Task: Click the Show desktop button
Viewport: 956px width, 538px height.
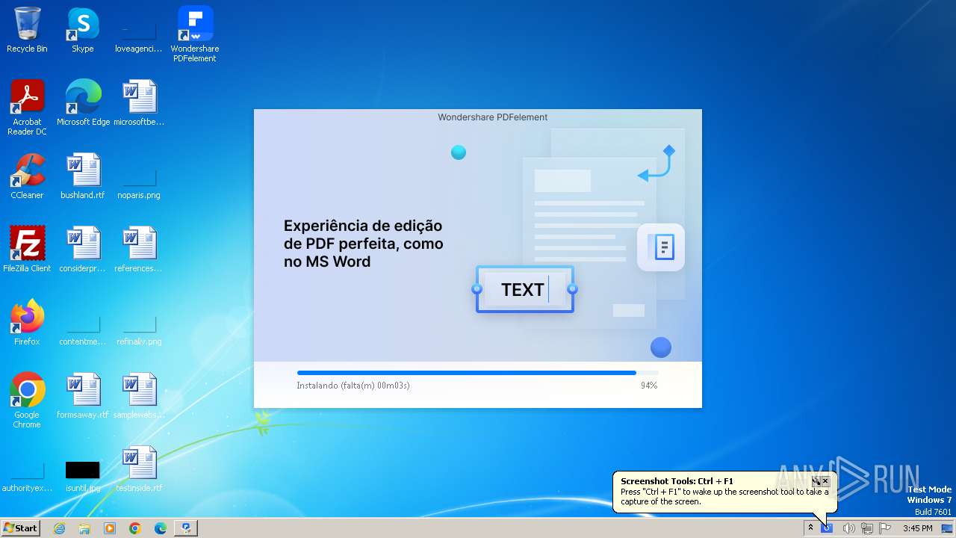Action: click(x=947, y=528)
